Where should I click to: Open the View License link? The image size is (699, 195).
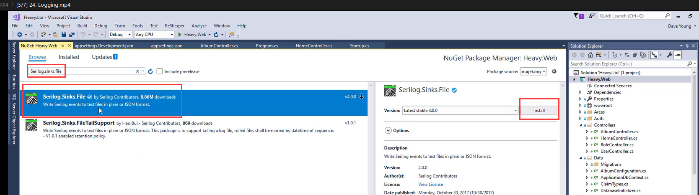coord(430,184)
